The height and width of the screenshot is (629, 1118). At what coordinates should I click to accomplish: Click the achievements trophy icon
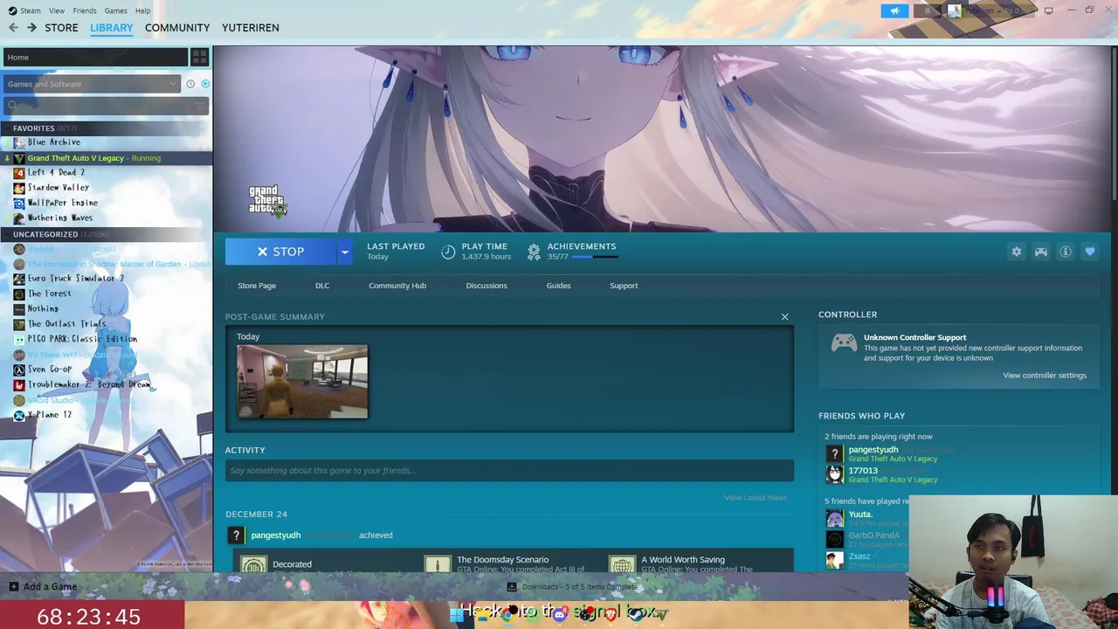(534, 252)
